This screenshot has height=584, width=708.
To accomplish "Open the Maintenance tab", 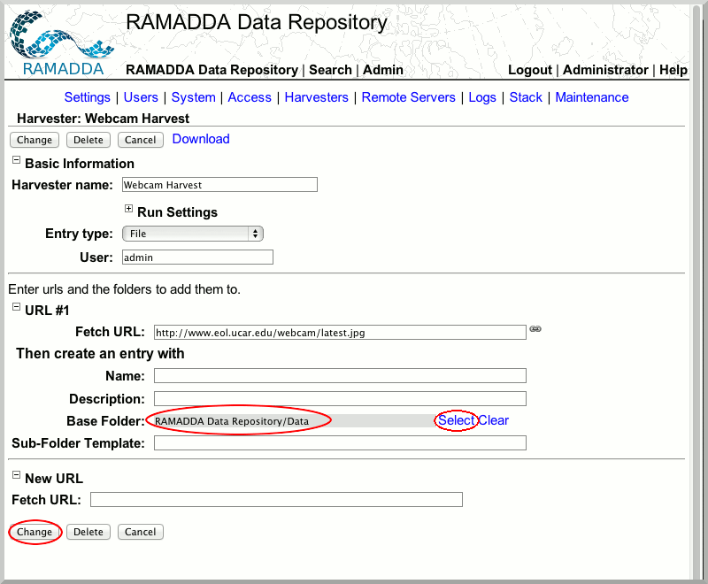I will click(591, 97).
